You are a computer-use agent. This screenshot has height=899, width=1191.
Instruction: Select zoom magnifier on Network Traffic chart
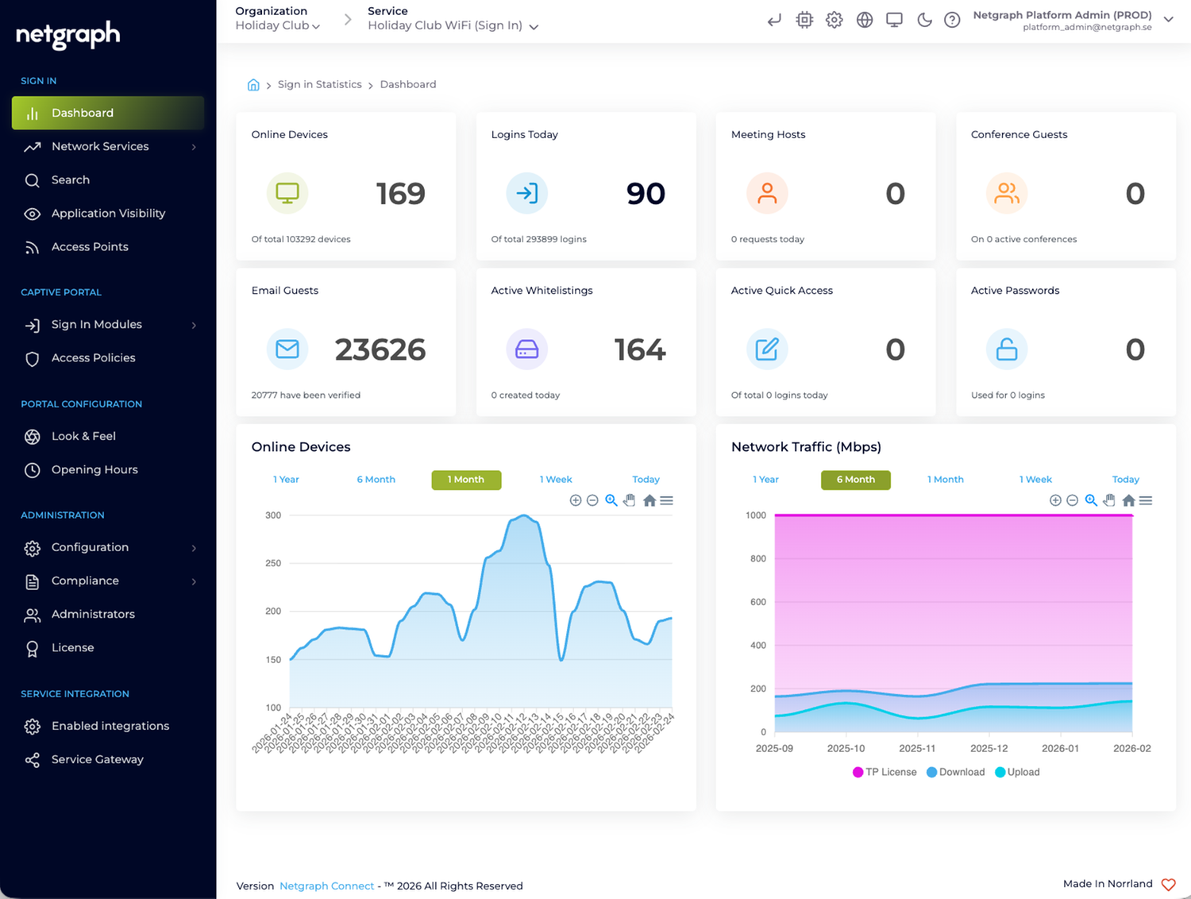(x=1091, y=500)
